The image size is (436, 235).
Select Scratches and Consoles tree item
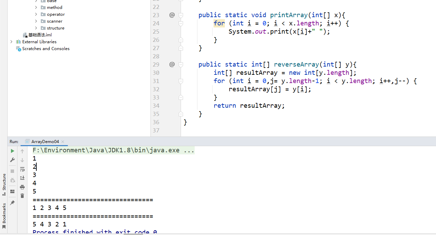click(x=46, y=49)
